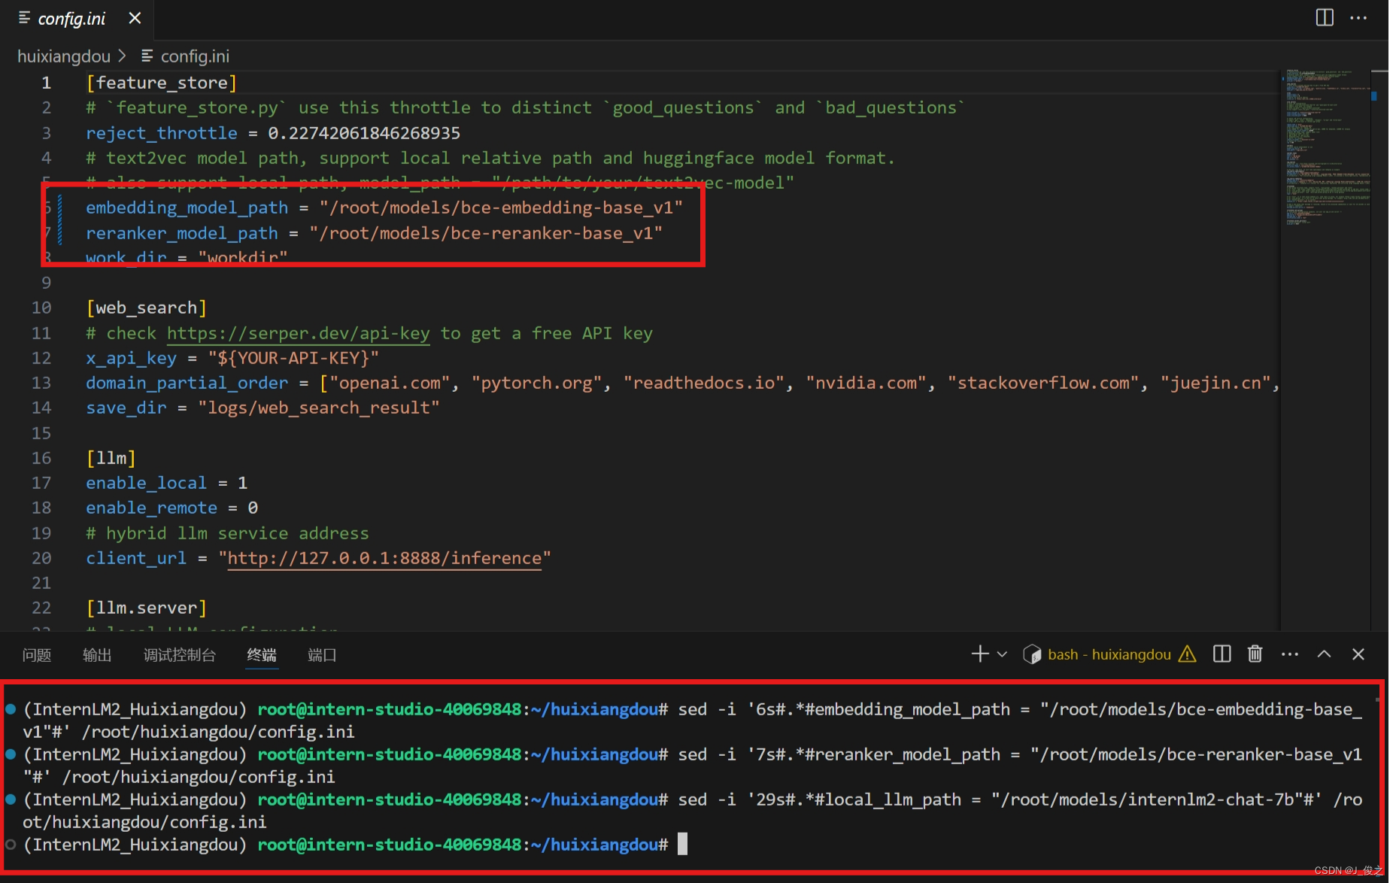Split the terminal panel

(1222, 654)
